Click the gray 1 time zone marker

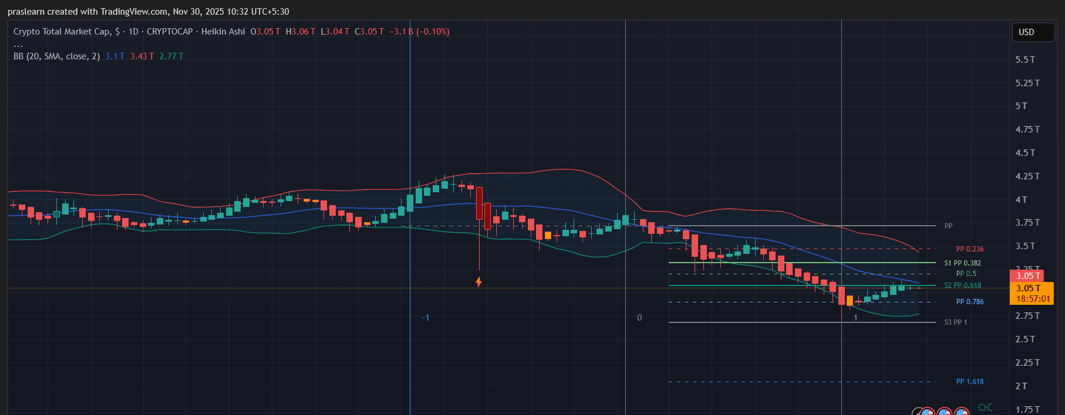855,318
